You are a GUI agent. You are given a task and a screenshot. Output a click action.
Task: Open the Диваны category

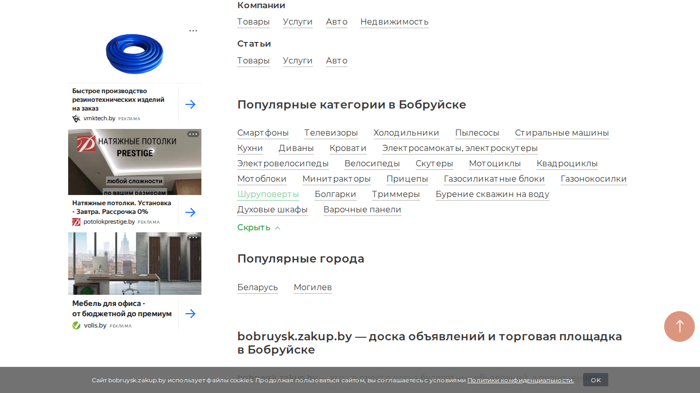point(296,148)
